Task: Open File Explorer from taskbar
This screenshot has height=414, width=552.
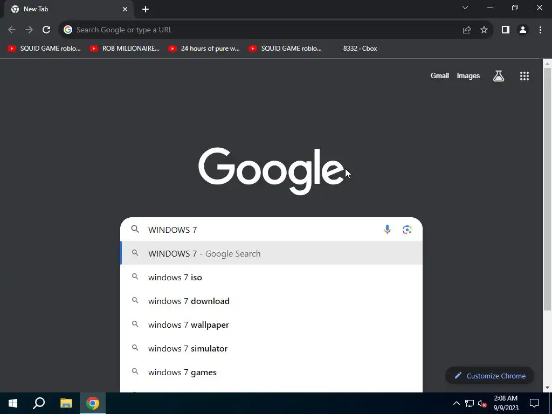Action: (66, 403)
